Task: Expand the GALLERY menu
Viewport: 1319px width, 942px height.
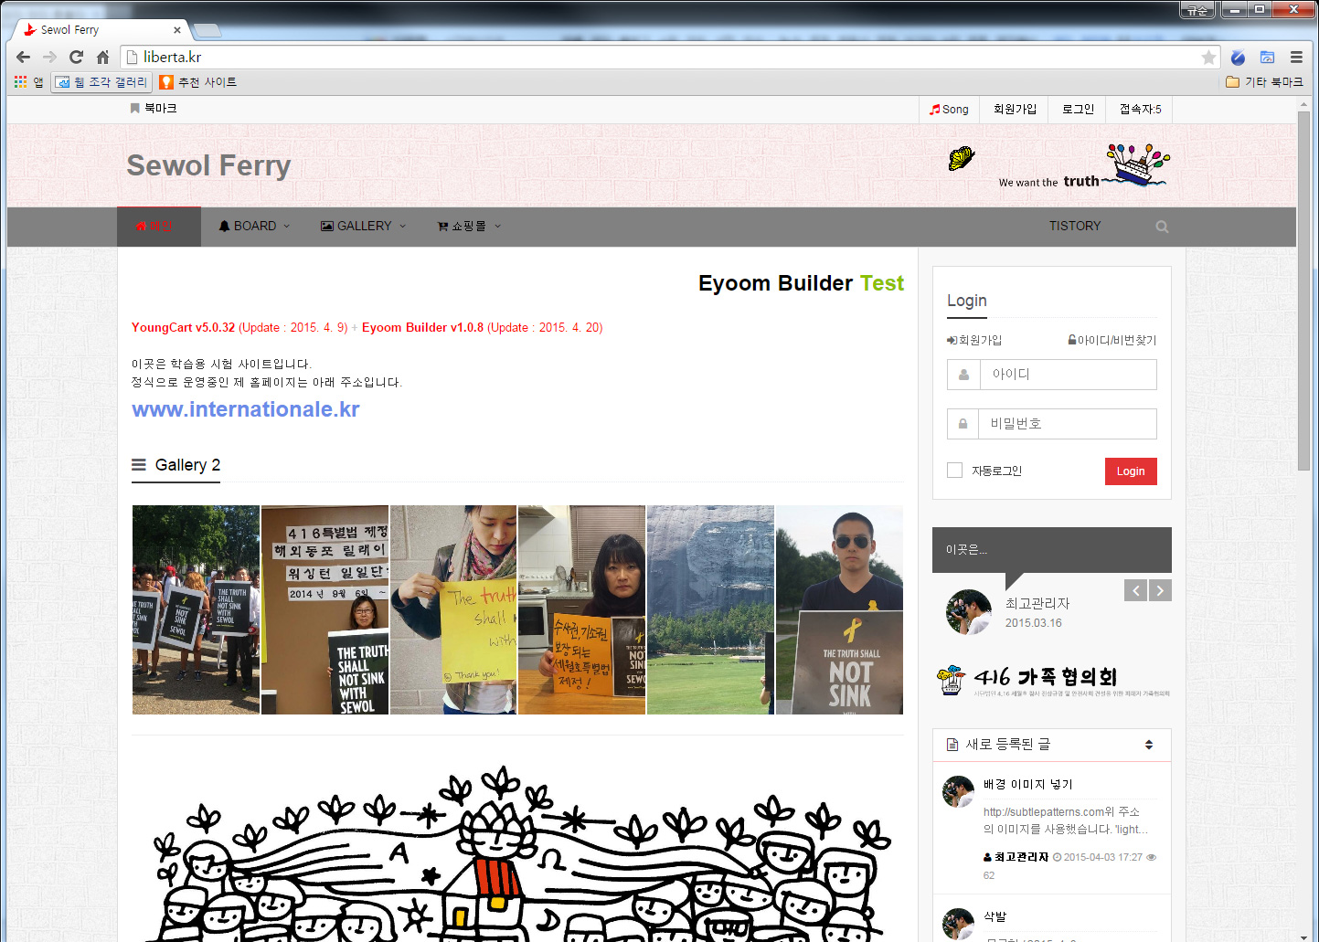Action: tap(363, 227)
